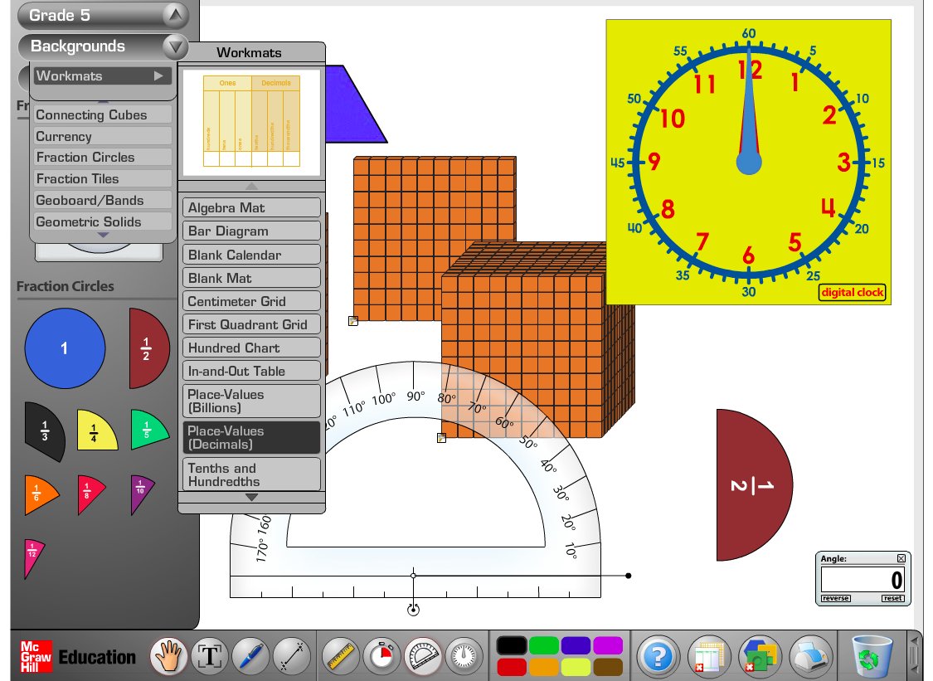The image size is (933, 681).
Task: Click the Help icon
Action: 658,655
